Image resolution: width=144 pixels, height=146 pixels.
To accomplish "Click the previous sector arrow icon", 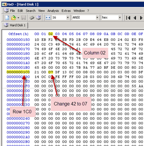I will pos(135,18).
